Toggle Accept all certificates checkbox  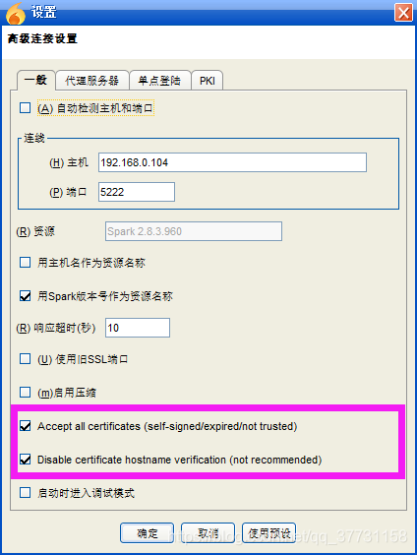tap(26, 426)
